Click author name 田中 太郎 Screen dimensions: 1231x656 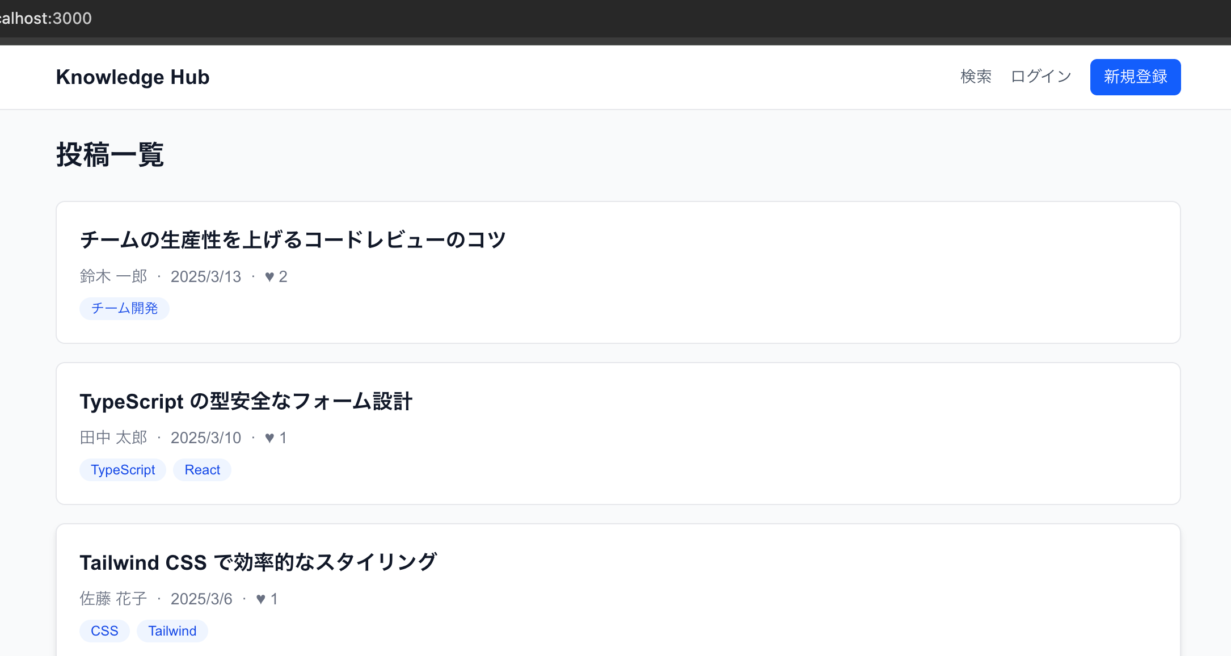click(x=113, y=438)
